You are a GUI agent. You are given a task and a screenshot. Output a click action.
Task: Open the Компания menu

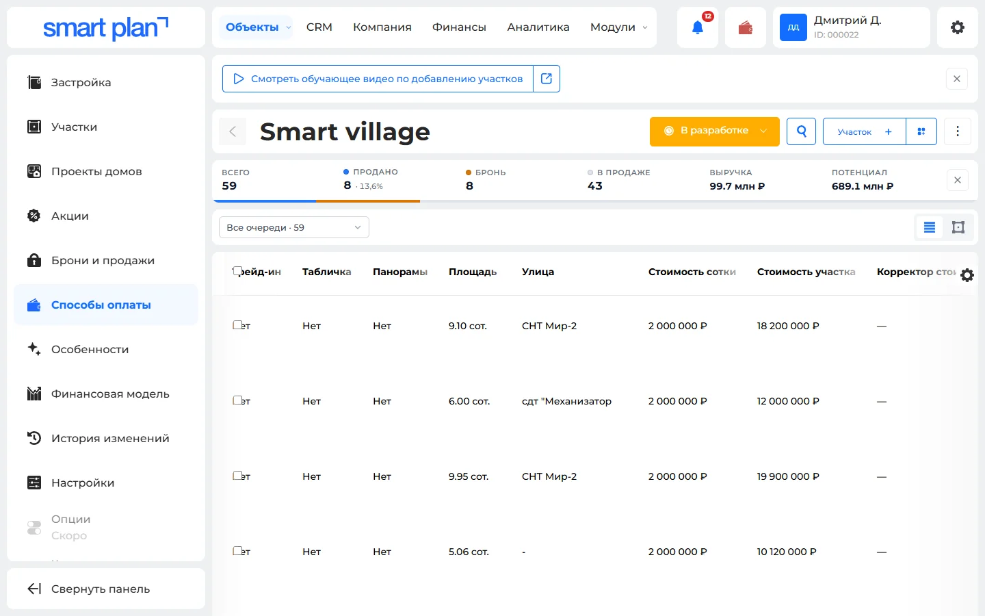pyautogui.click(x=382, y=27)
